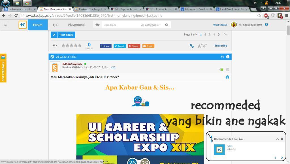Open KASKUS.Update username link
This screenshot has width=290, height=164.
[x=72, y=64]
